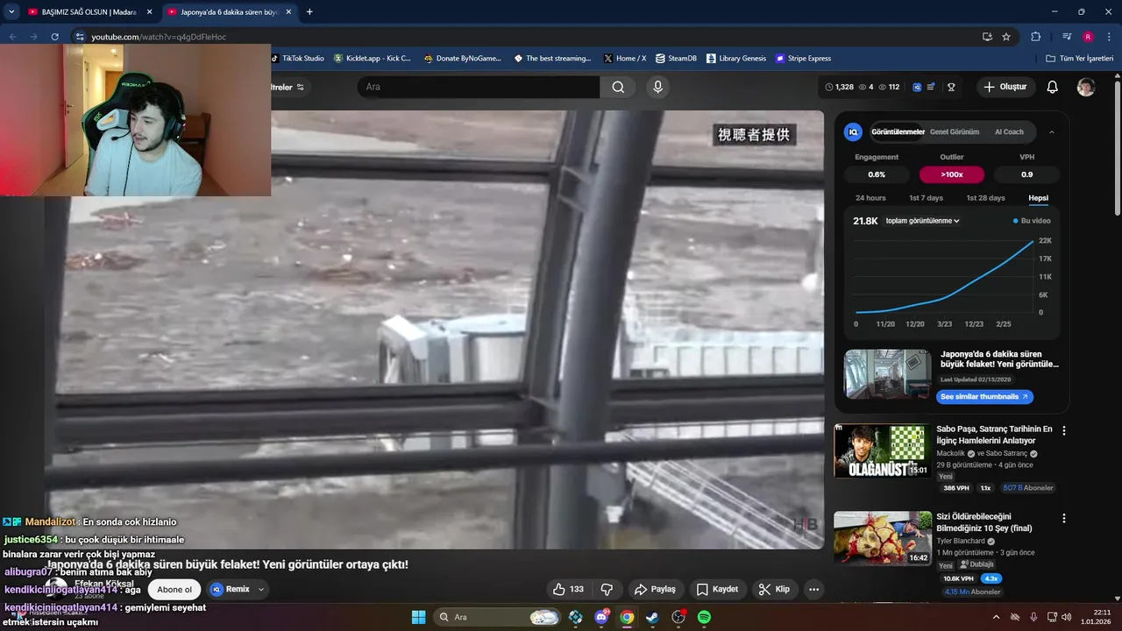Click the Oluştur create button
Viewport: 1122px width, 631px height.
[1005, 87]
